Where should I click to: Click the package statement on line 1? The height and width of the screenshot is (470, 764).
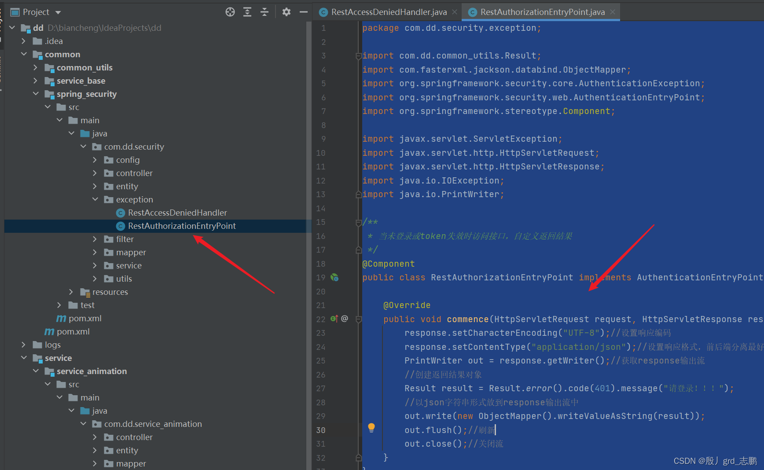(452, 28)
